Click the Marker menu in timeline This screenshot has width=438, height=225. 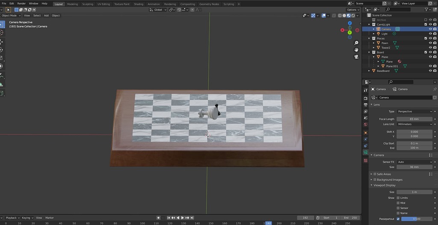50,218
